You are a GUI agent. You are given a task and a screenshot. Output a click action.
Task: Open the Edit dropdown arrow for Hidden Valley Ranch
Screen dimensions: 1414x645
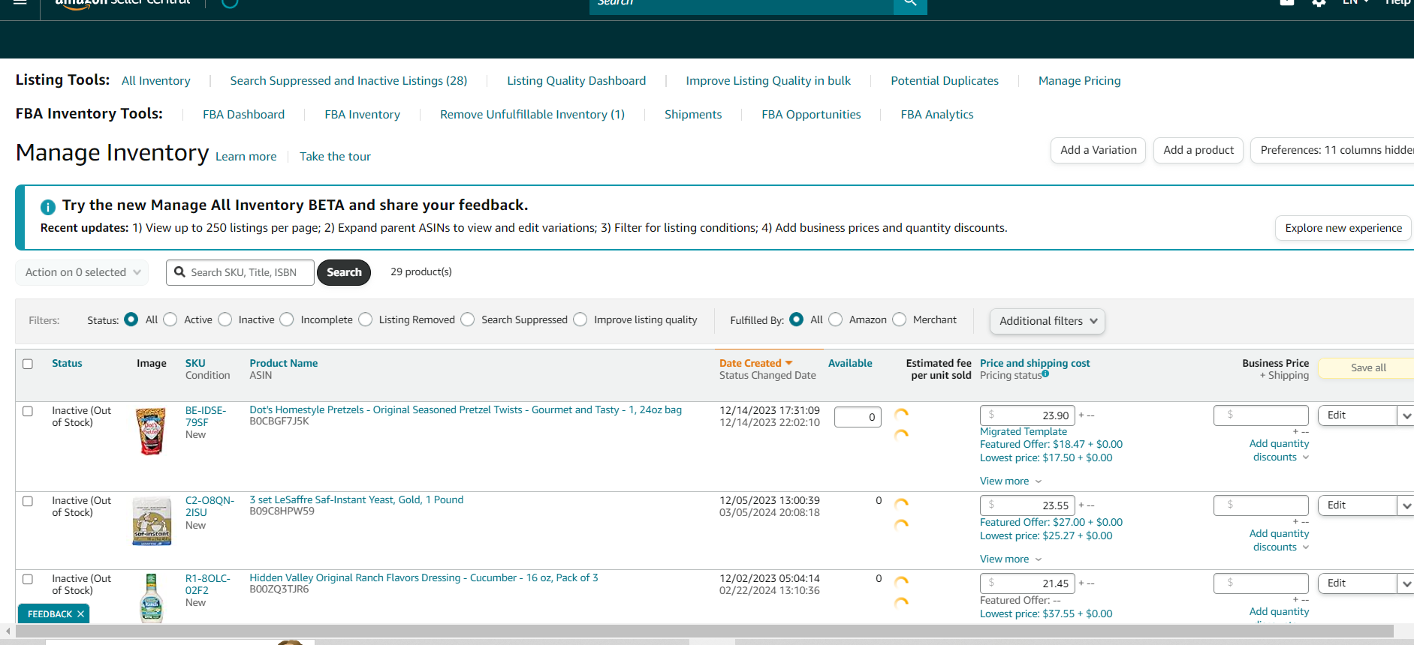[x=1406, y=583]
